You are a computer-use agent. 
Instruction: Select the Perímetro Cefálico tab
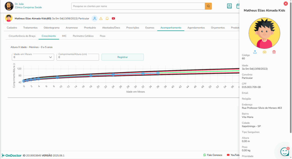[83, 36]
